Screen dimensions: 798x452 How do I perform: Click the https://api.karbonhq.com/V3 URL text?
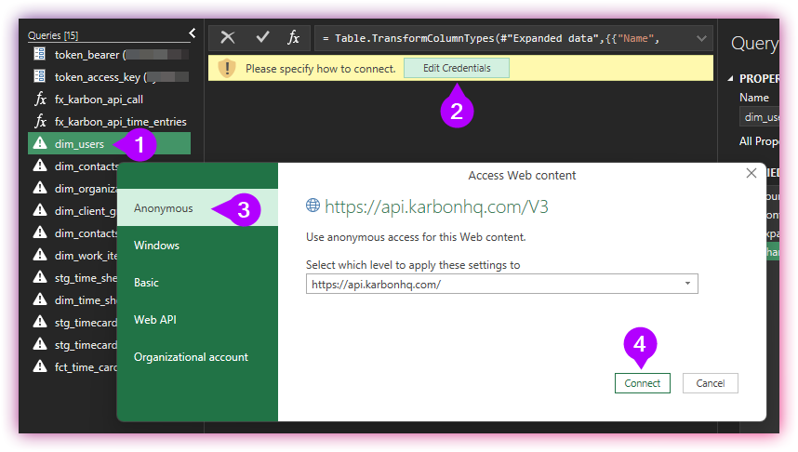436,206
